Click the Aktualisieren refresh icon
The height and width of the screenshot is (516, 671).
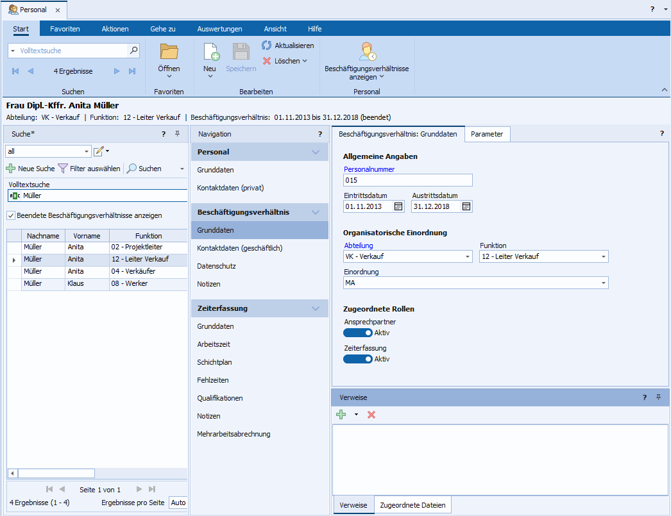[267, 46]
